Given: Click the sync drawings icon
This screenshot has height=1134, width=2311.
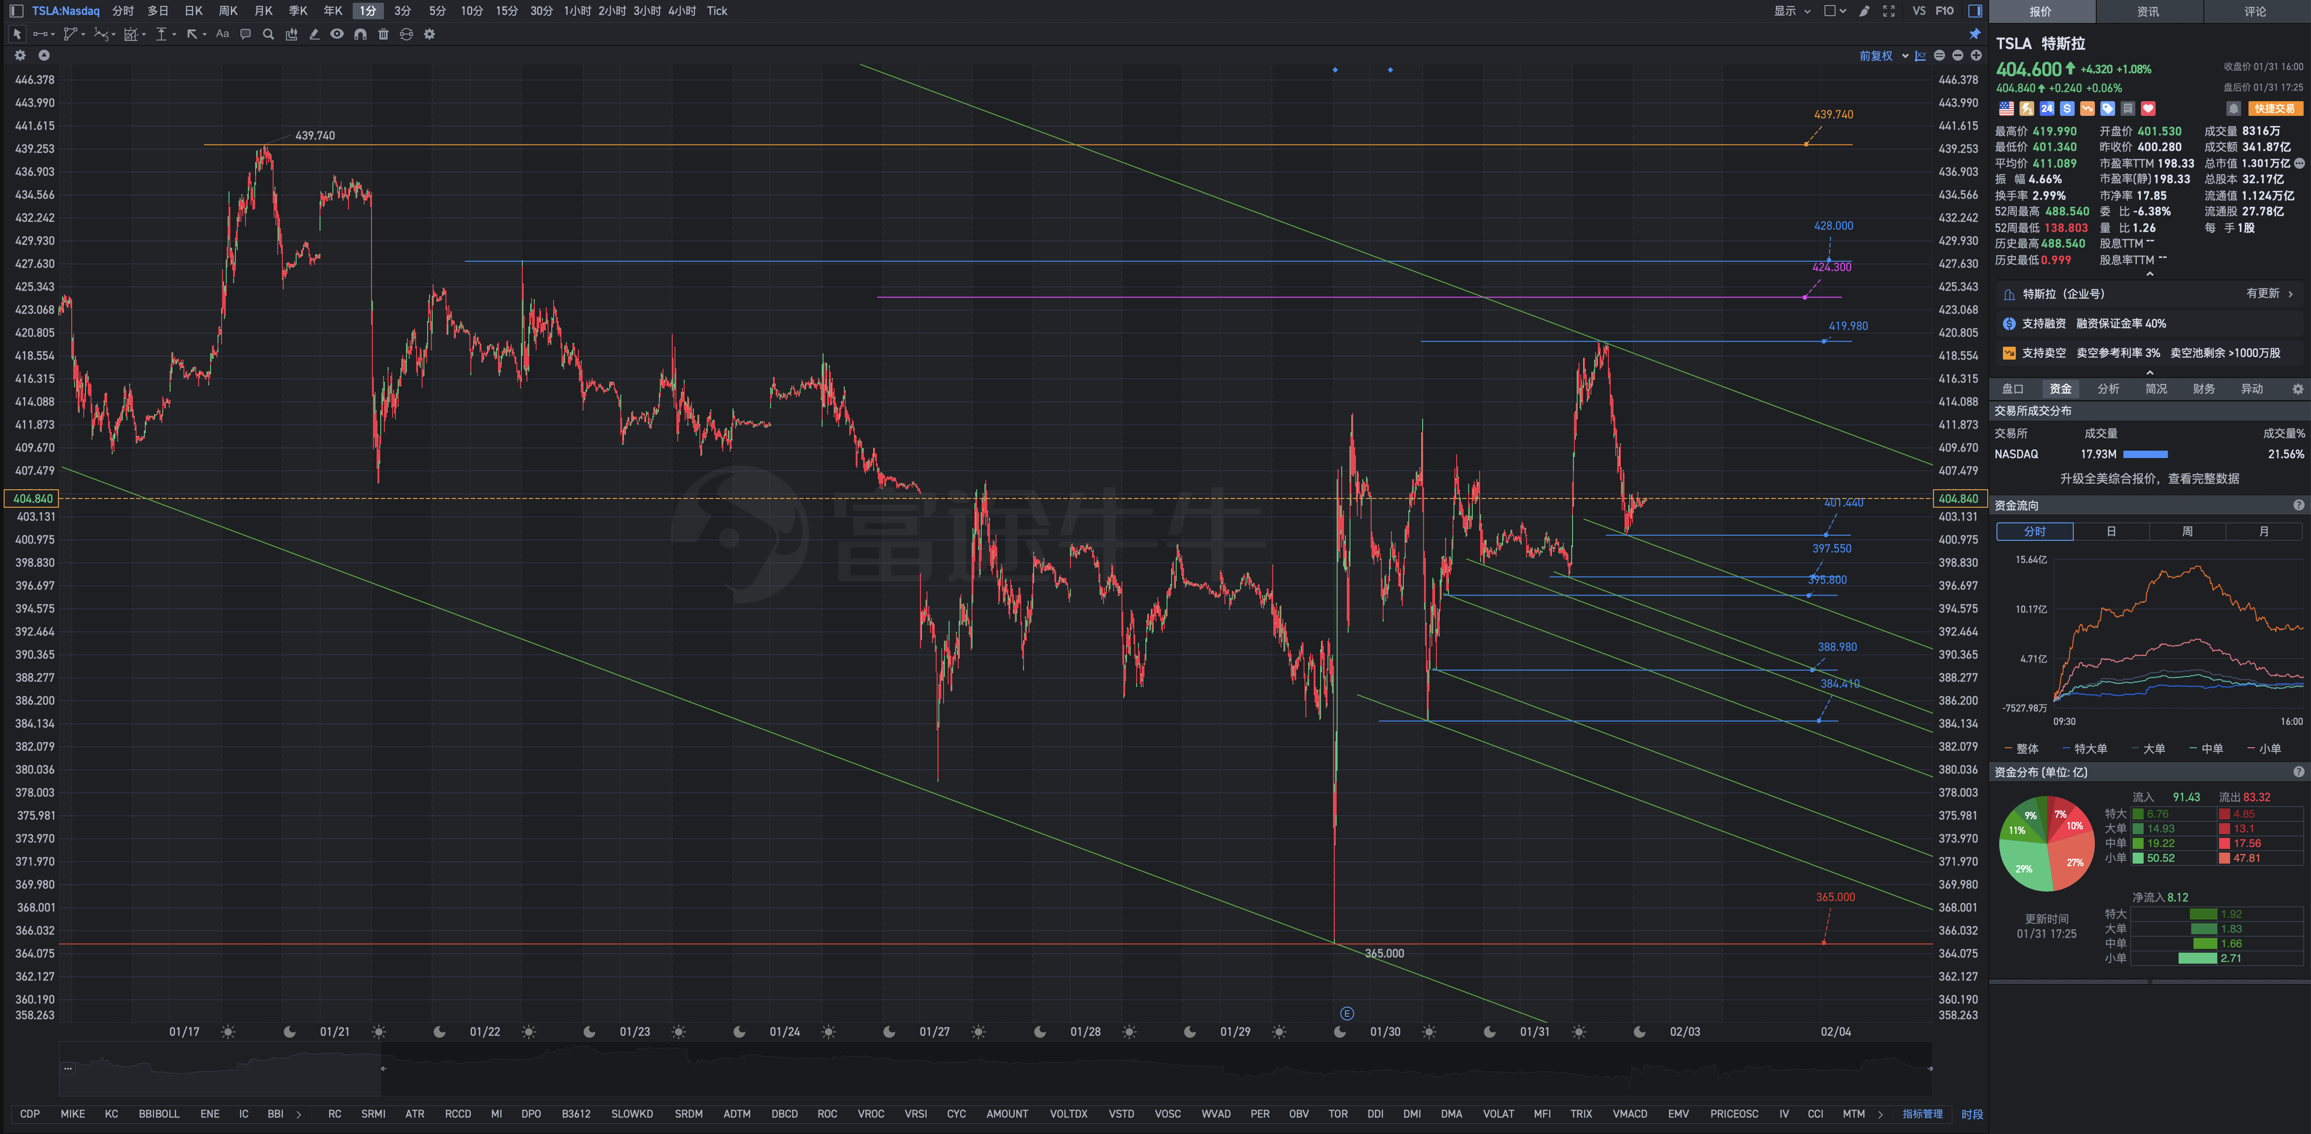Looking at the screenshot, I should [406, 34].
